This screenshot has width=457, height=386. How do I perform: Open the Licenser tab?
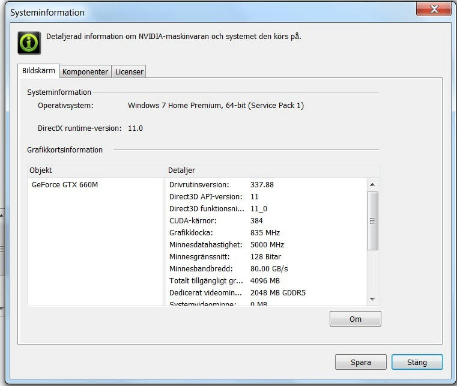coord(129,71)
